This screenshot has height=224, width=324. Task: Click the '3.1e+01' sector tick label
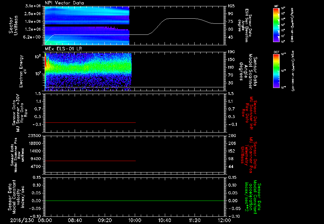(33, 6)
